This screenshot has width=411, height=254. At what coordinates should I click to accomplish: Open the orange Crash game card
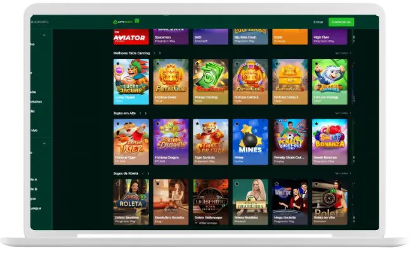point(290,37)
